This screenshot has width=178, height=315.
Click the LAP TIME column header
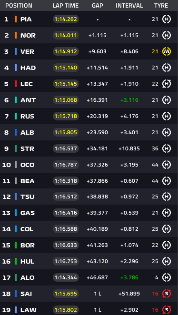click(x=66, y=6)
